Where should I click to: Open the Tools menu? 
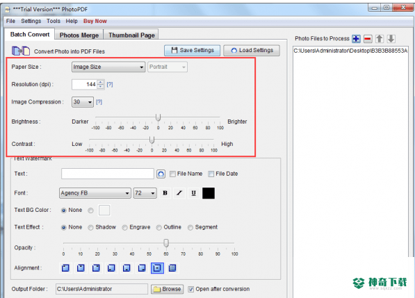(x=54, y=21)
